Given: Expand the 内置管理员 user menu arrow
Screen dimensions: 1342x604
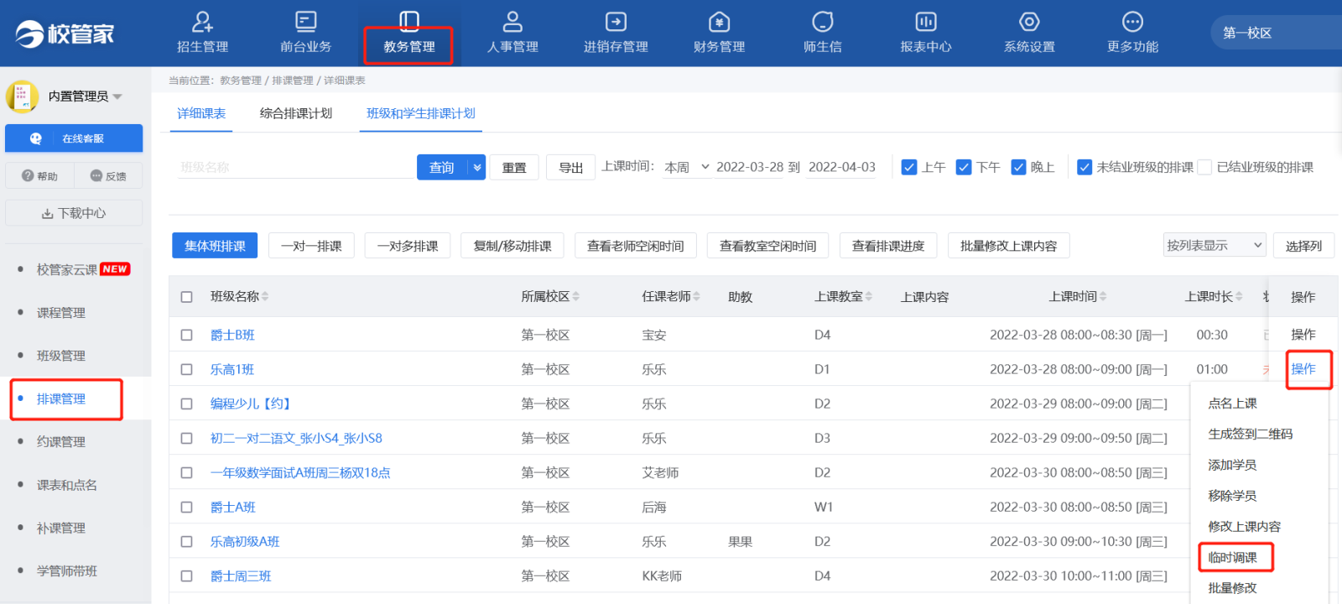Looking at the screenshot, I should coord(117,96).
